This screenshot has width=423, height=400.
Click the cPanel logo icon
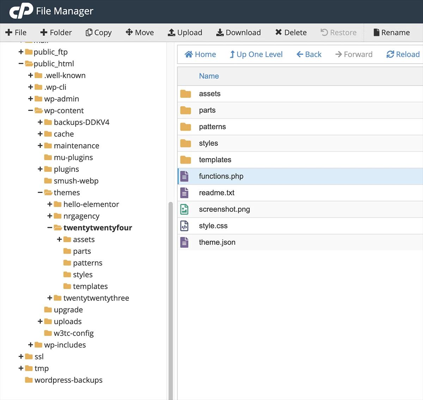pyautogui.click(x=21, y=11)
